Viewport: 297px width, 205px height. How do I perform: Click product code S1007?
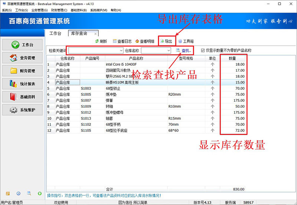[x=86, y=100]
